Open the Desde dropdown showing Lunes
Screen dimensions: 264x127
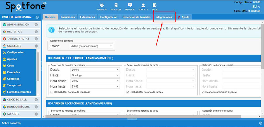click(95, 70)
